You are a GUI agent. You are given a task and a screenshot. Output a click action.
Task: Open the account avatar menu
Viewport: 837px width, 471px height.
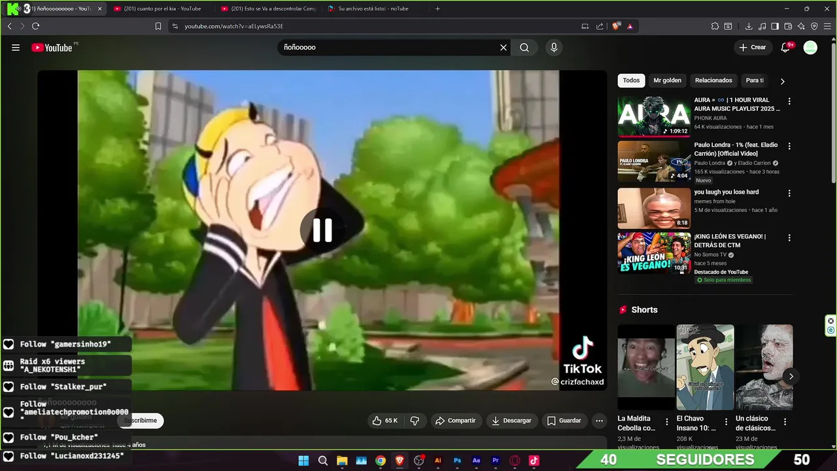[810, 47]
